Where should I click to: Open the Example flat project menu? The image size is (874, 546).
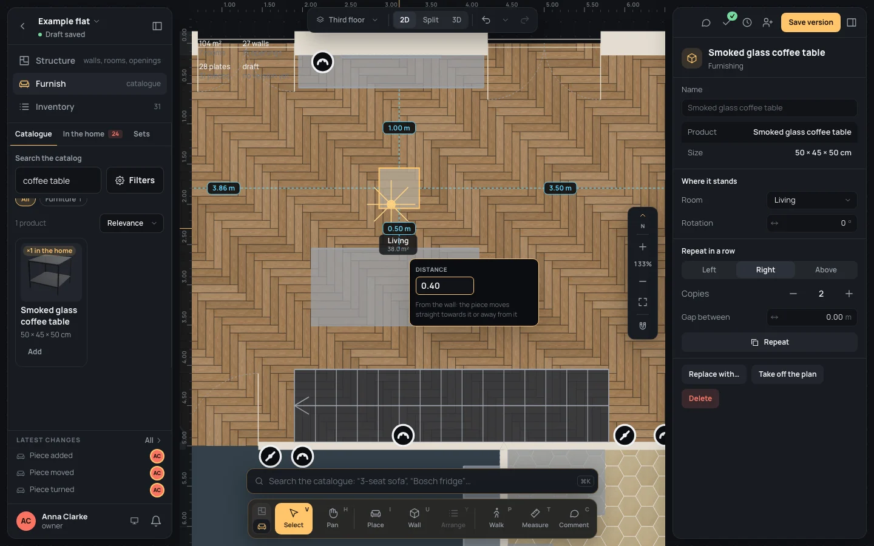pos(69,21)
